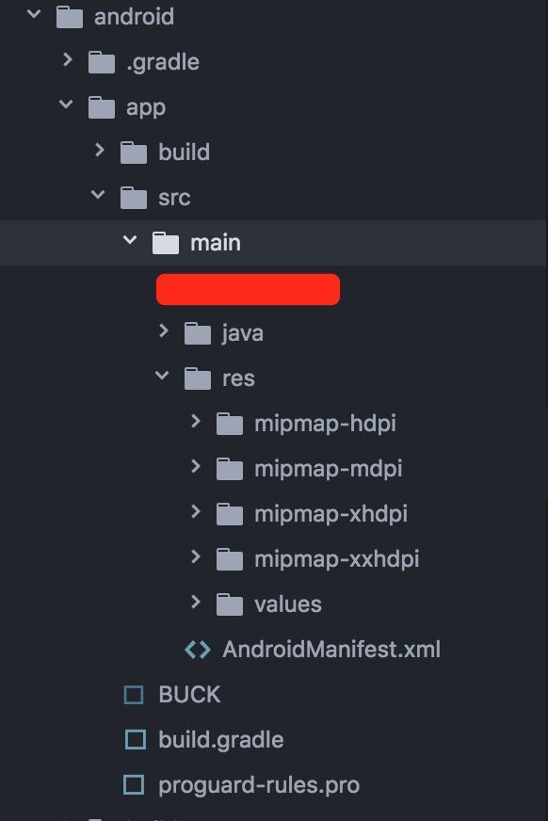Collapse the app folder chevron
The width and height of the screenshot is (548, 821).
[x=66, y=105]
